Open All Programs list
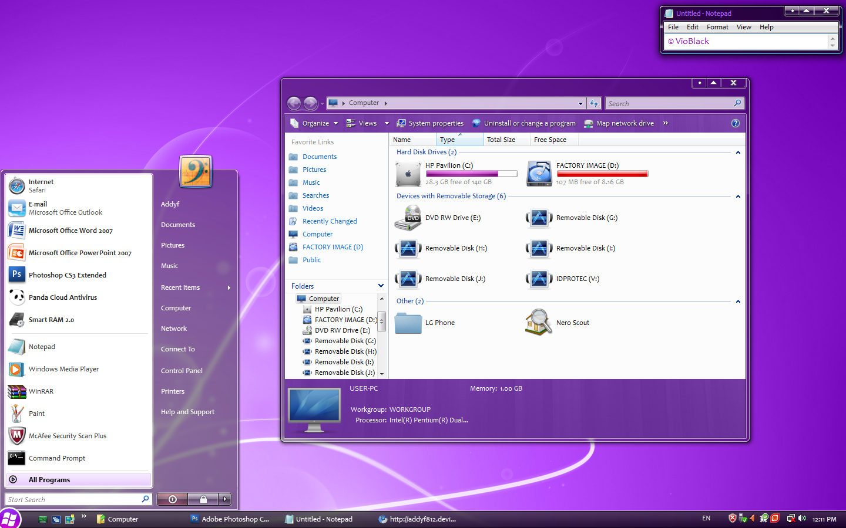The image size is (846, 528). [79, 480]
